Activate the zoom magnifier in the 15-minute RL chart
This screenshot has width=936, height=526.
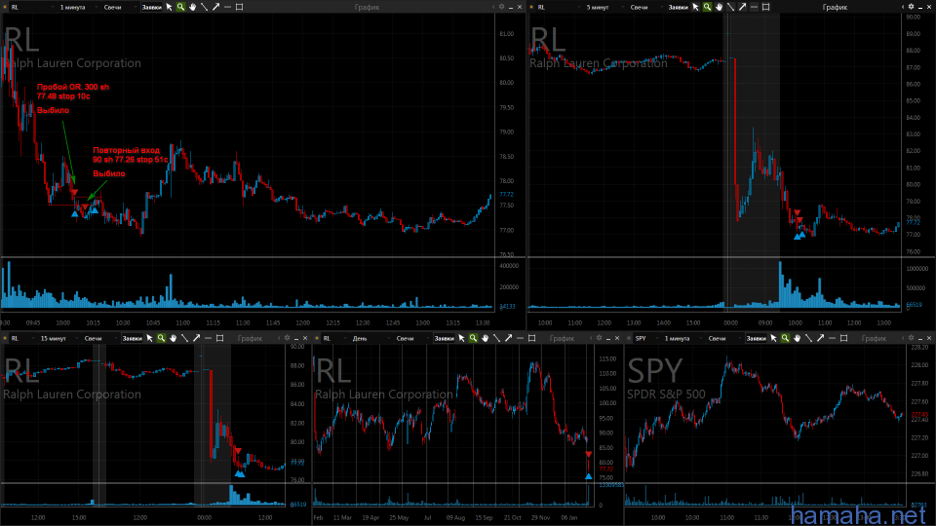pyautogui.click(x=161, y=338)
